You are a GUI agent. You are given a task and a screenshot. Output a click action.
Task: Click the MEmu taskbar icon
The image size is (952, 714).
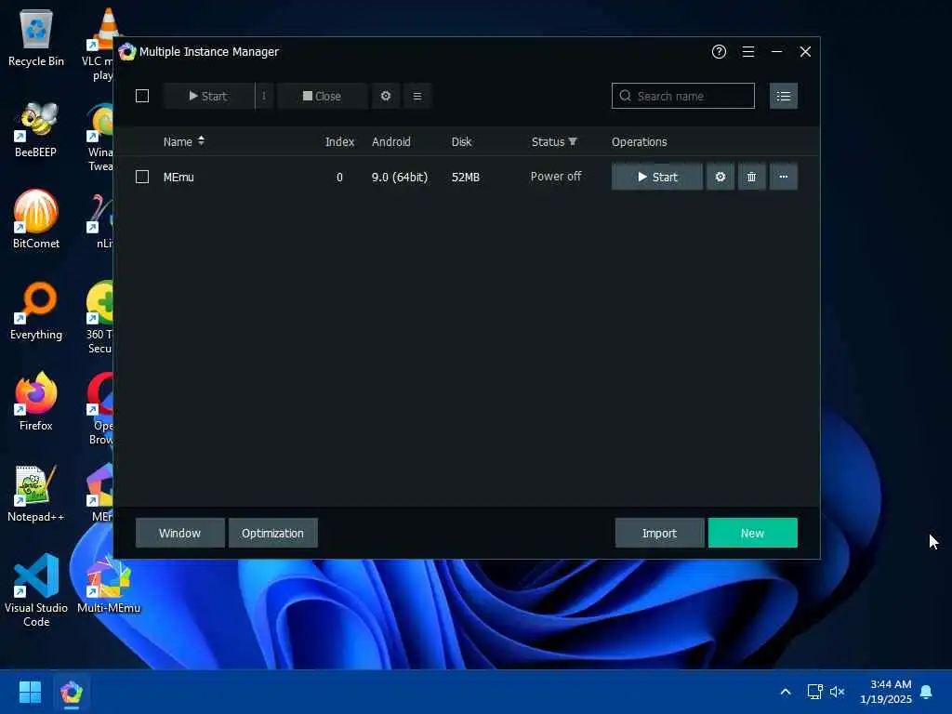coord(72,692)
